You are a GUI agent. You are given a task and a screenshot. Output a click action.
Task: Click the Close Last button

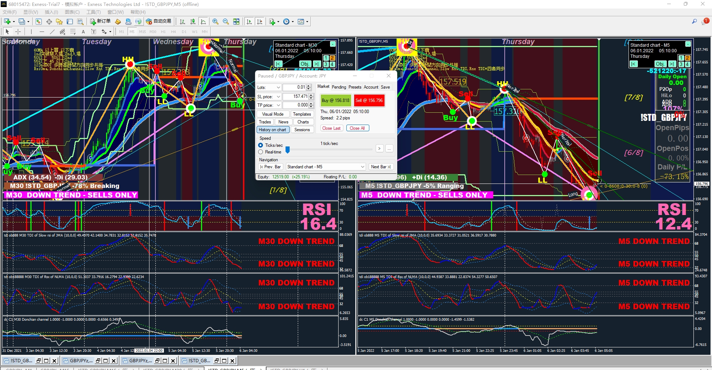(332, 128)
